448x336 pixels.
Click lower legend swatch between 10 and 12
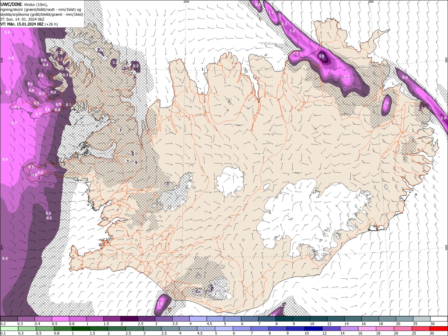[x=313, y=329]
